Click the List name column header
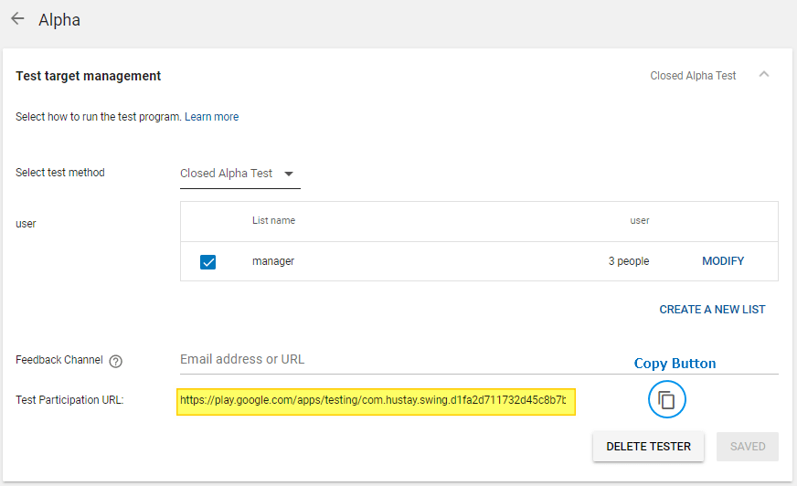This screenshot has height=486, width=797. tap(273, 221)
